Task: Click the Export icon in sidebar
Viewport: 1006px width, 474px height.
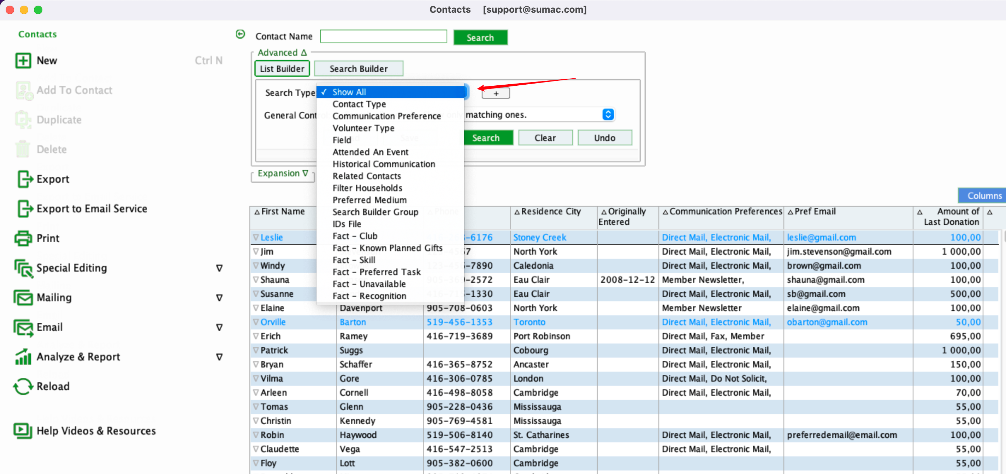Action: tap(25, 179)
